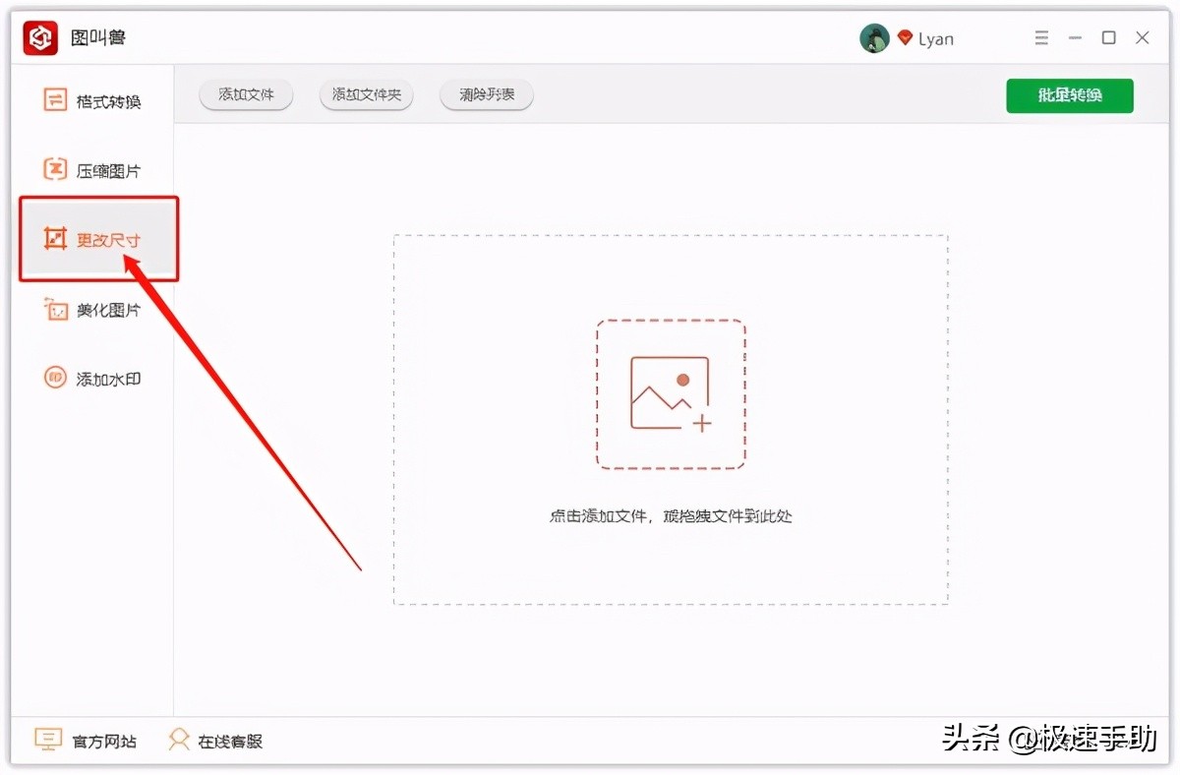Open the user avatar profile
This screenshot has width=1180, height=775.
point(874,38)
